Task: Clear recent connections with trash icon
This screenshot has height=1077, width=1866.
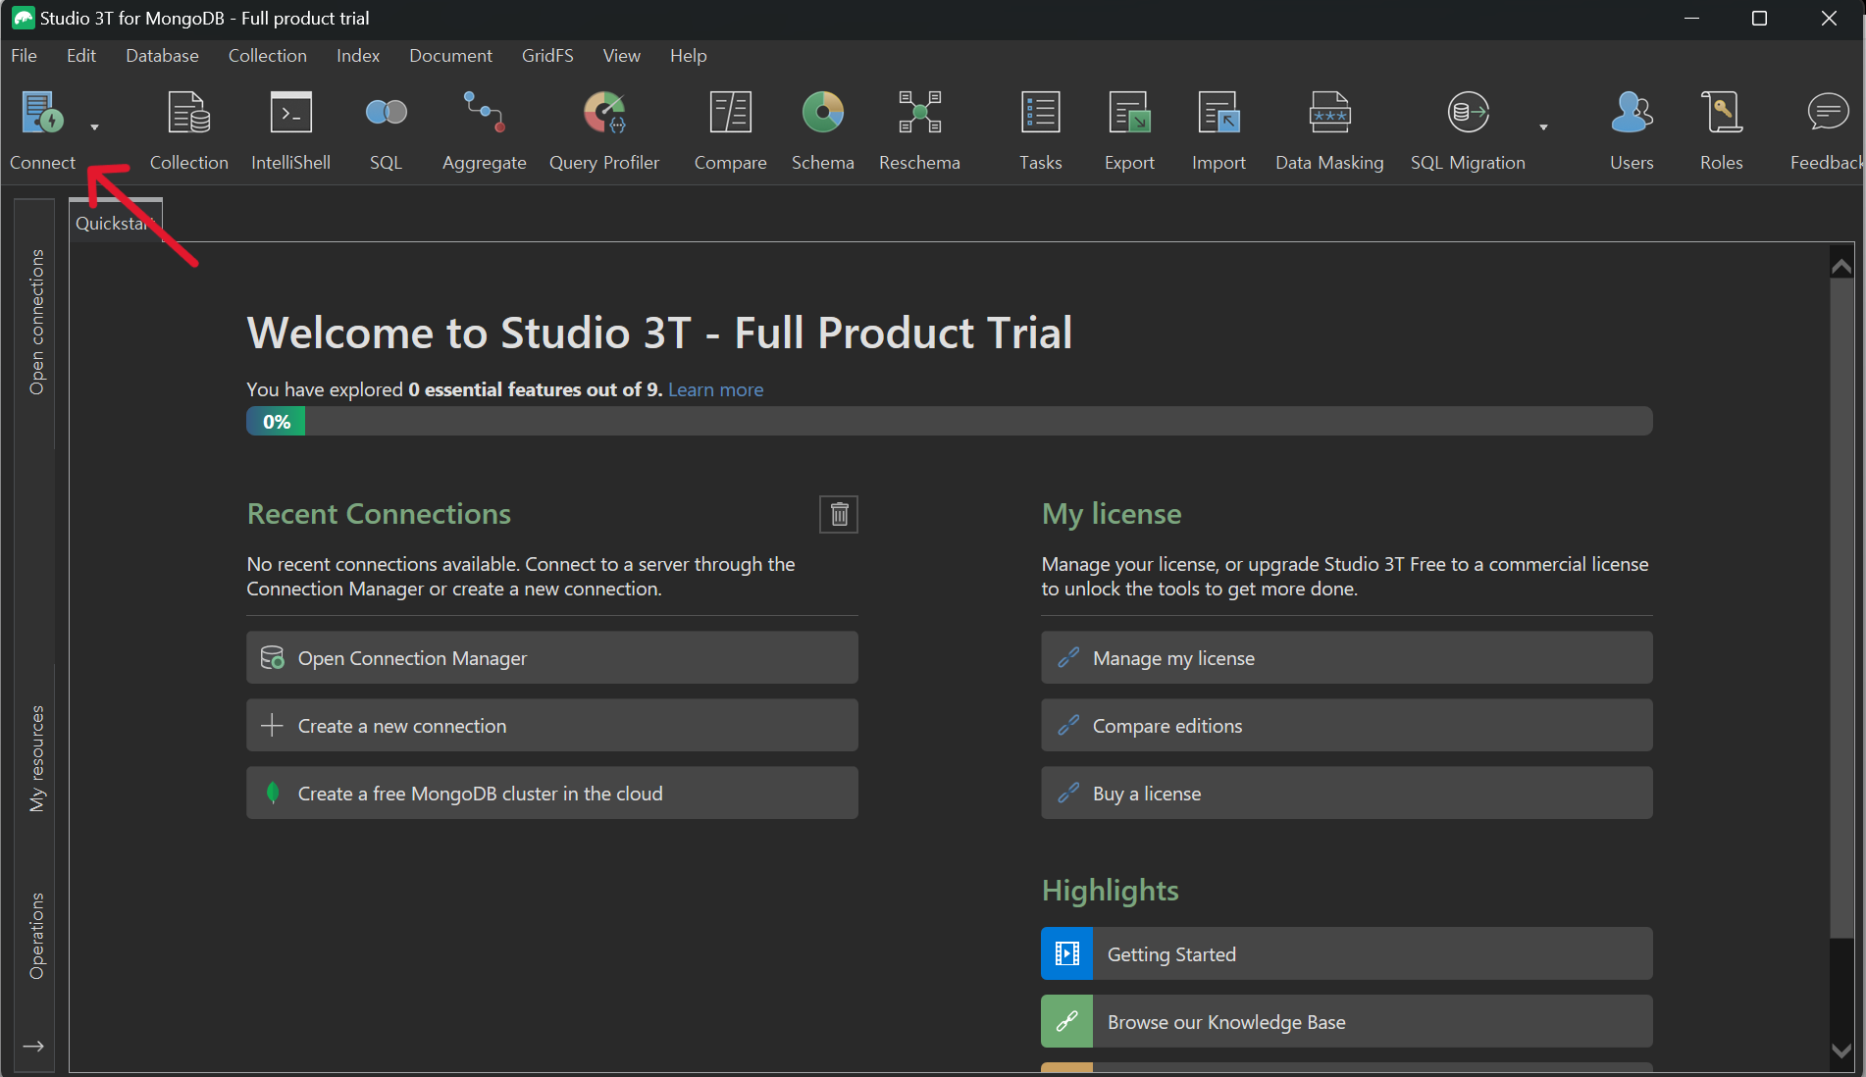Action: click(839, 514)
